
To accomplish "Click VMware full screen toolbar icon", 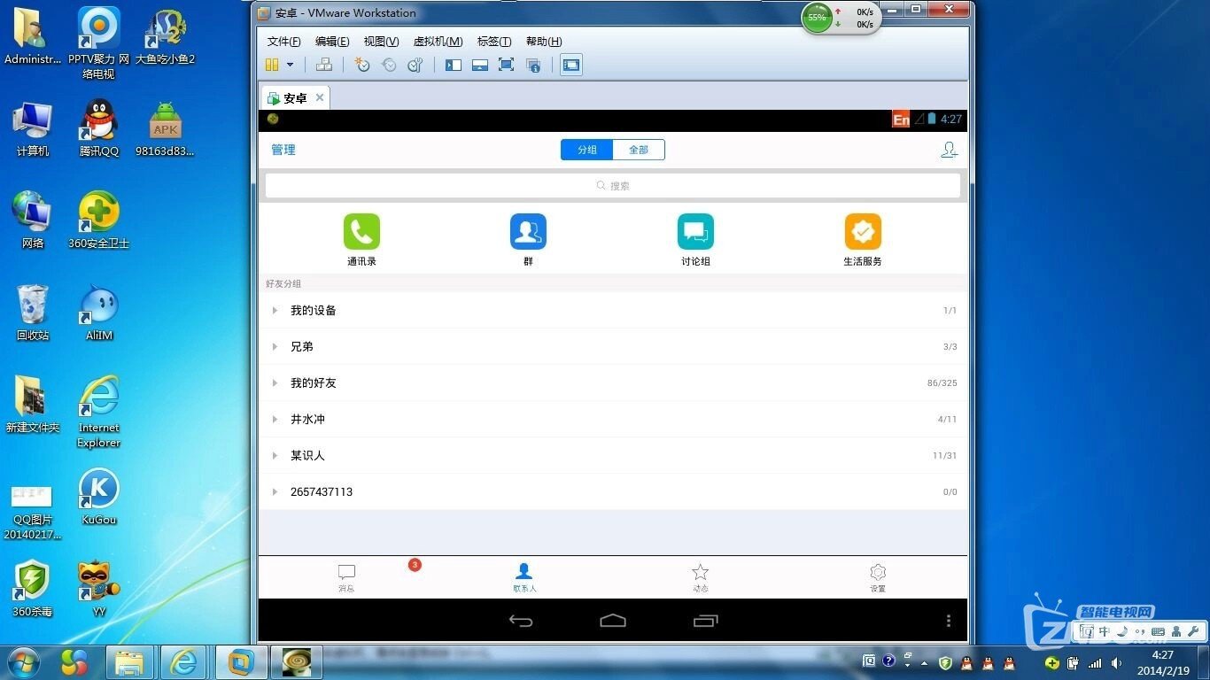I will coord(506,65).
